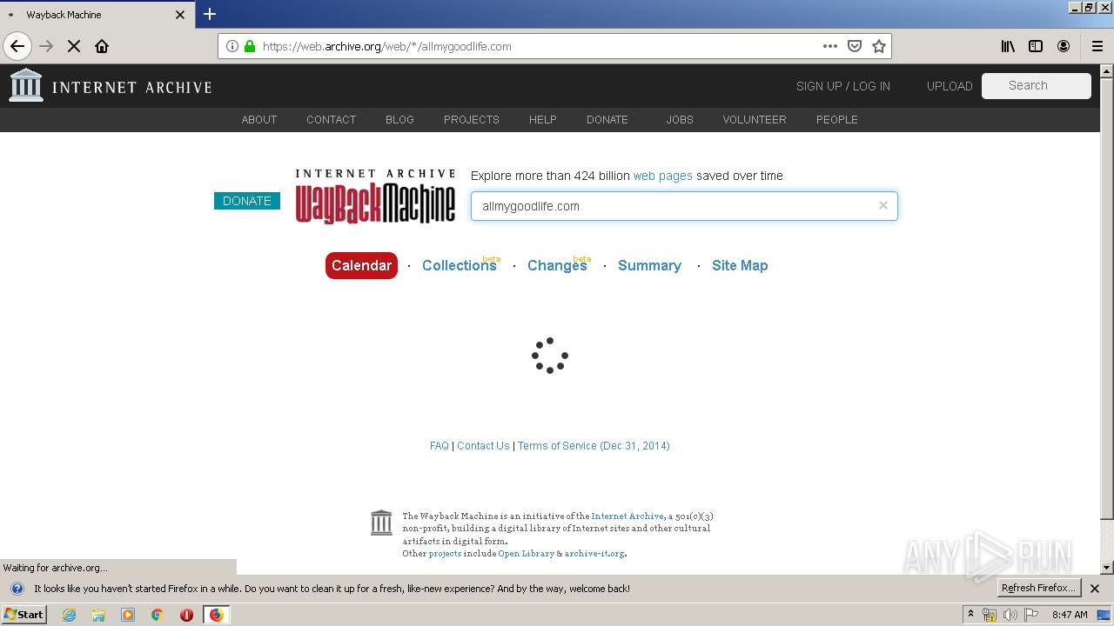The height and width of the screenshot is (626, 1114).
Task: Click the Wayback Machine logo
Action: click(375, 196)
